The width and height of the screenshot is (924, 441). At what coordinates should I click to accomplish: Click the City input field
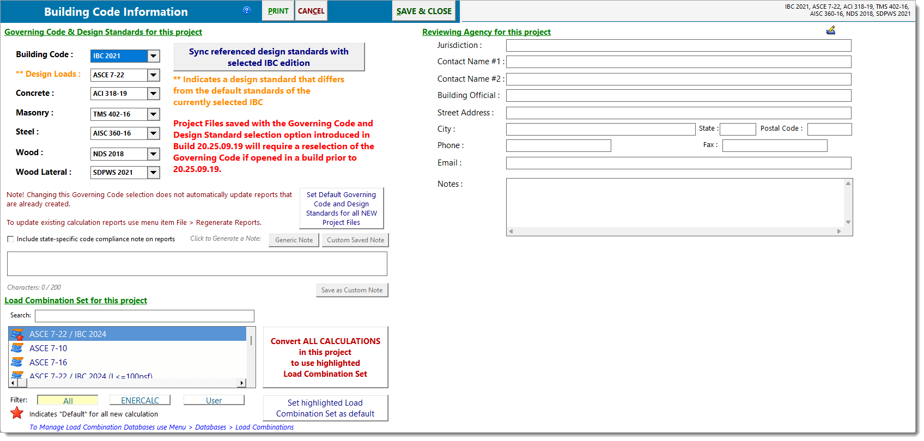[601, 129]
